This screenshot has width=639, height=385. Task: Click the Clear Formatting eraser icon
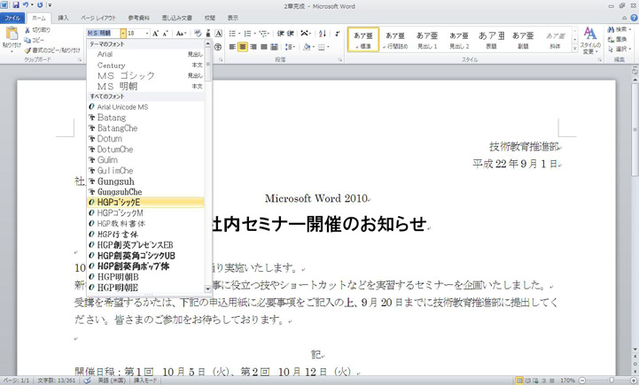pyautogui.click(x=198, y=34)
